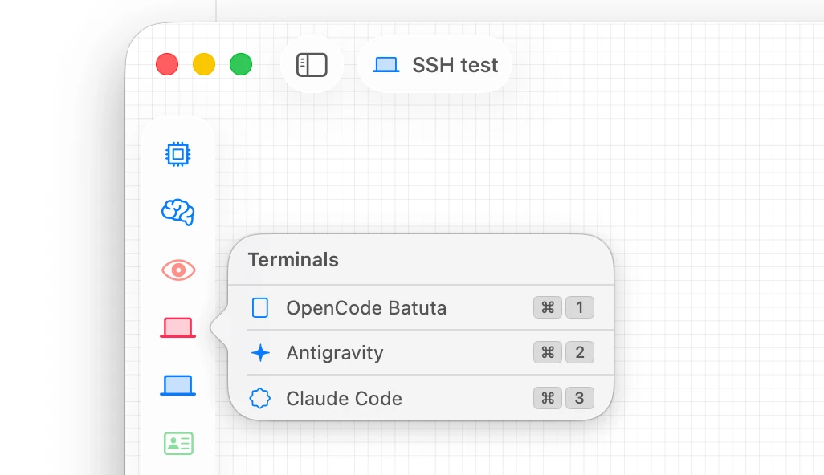Image resolution: width=824 pixels, height=475 pixels.
Task: Click the CPU chip sidebar icon
Action: [x=178, y=154]
